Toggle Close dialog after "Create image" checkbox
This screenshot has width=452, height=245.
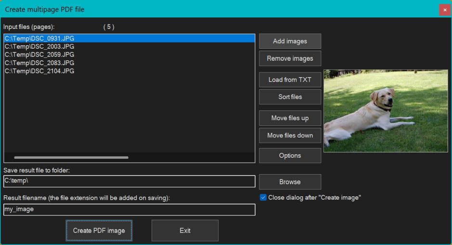click(263, 197)
